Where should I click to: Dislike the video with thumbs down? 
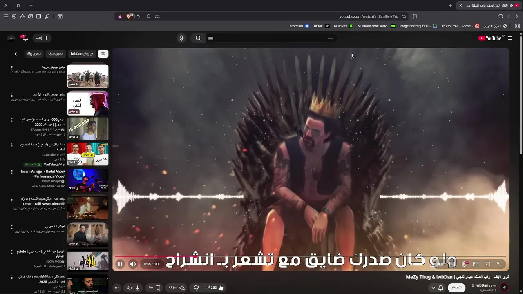pyautogui.click(x=196, y=288)
